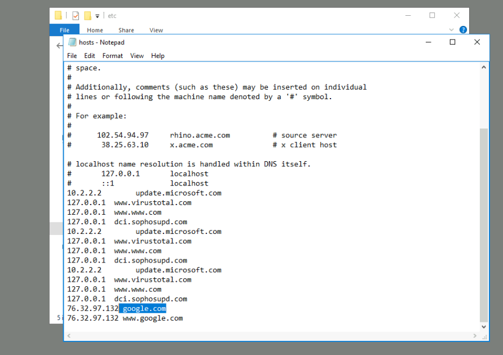Place cursor at end of www.google.com line

click(183, 318)
